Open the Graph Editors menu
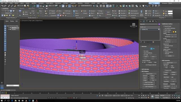 click(50, 3)
